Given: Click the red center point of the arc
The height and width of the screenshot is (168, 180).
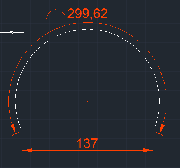Looking at the screenshot, I should click(87, 101).
